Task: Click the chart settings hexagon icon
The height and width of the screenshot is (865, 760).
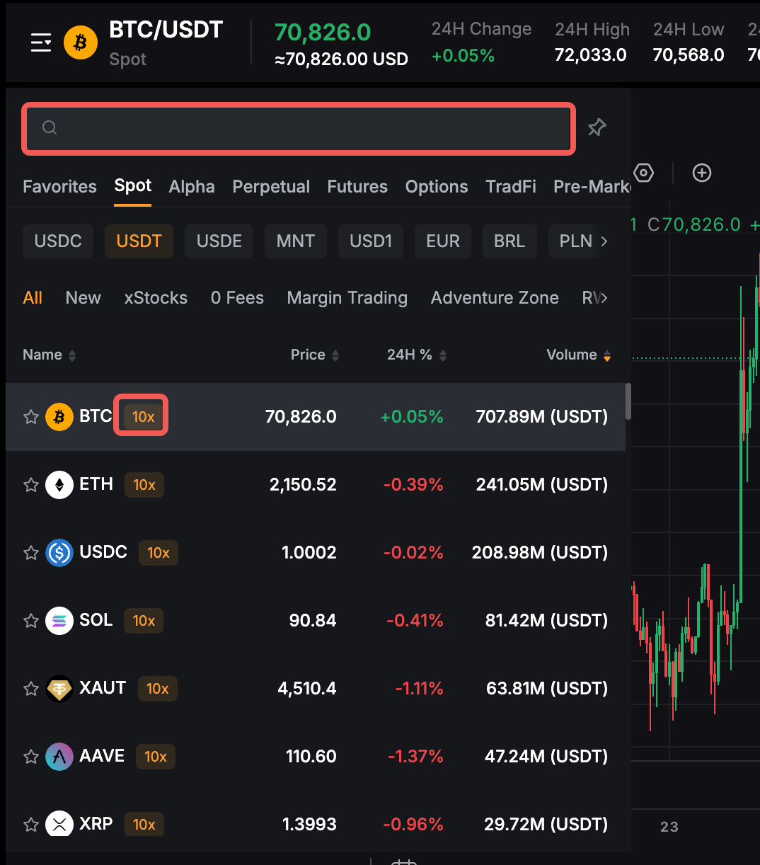Action: [x=643, y=173]
